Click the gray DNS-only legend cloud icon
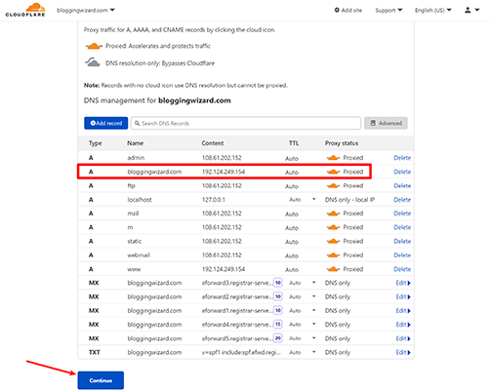The width and height of the screenshot is (490, 390). tap(93, 62)
